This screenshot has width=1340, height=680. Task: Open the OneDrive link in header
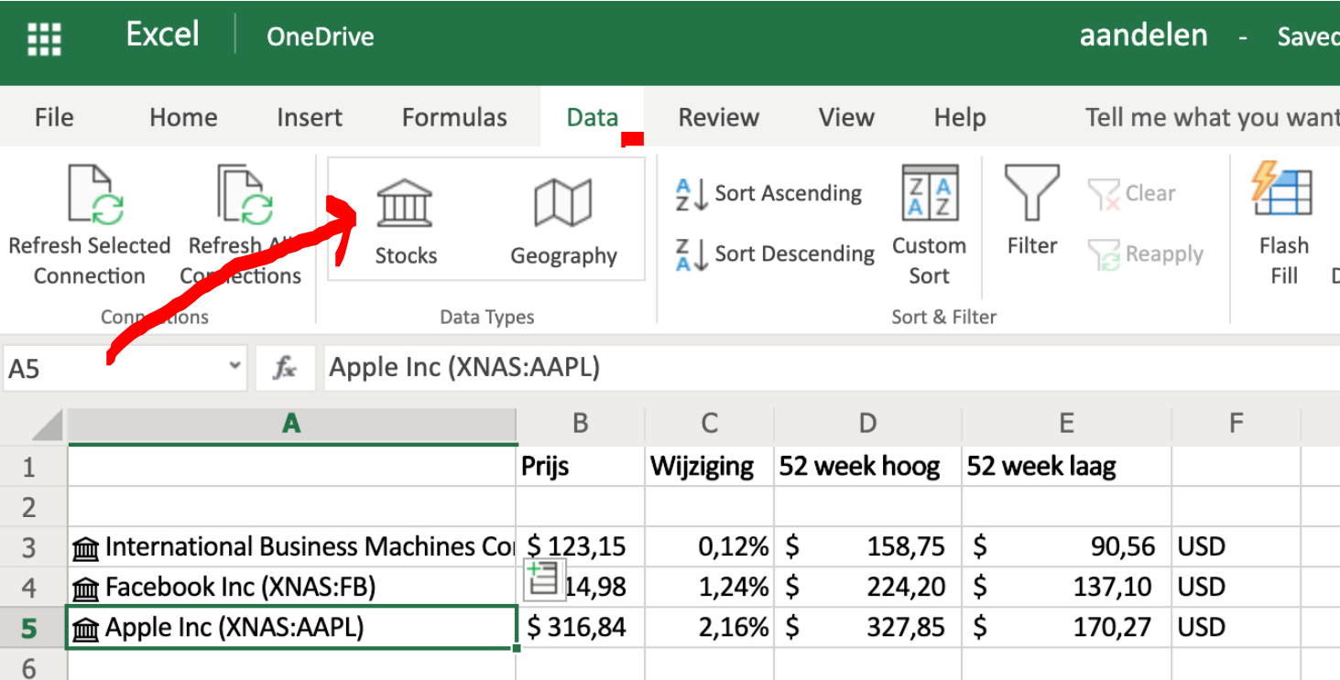(x=320, y=37)
